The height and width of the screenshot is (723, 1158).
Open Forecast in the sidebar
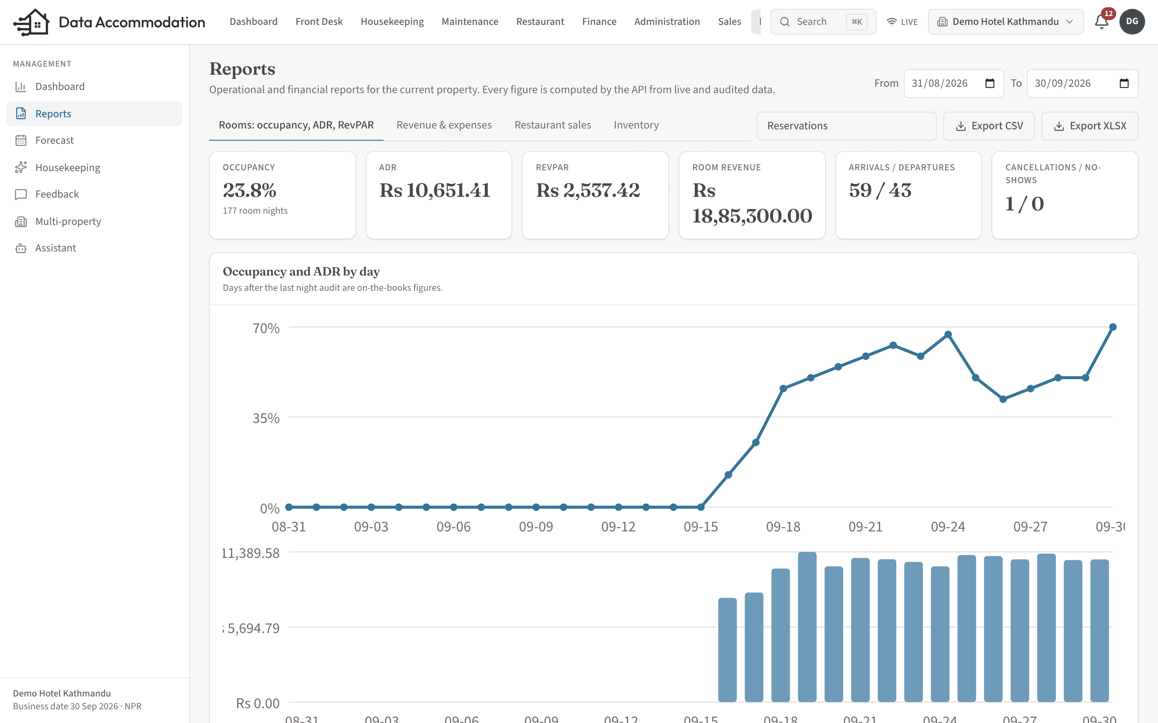pyautogui.click(x=94, y=140)
